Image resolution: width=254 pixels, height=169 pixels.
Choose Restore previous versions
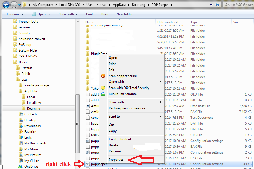pos(127,108)
